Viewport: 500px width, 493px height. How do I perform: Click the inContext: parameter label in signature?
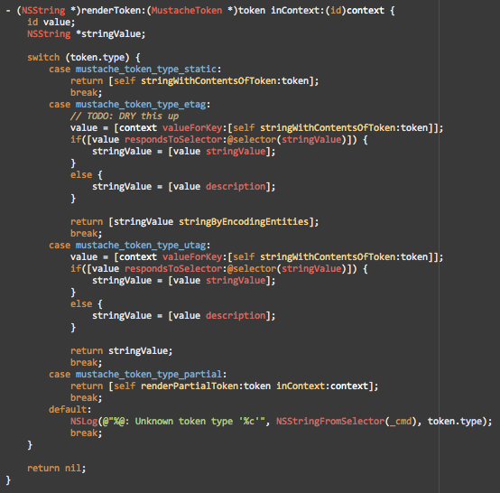click(298, 11)
